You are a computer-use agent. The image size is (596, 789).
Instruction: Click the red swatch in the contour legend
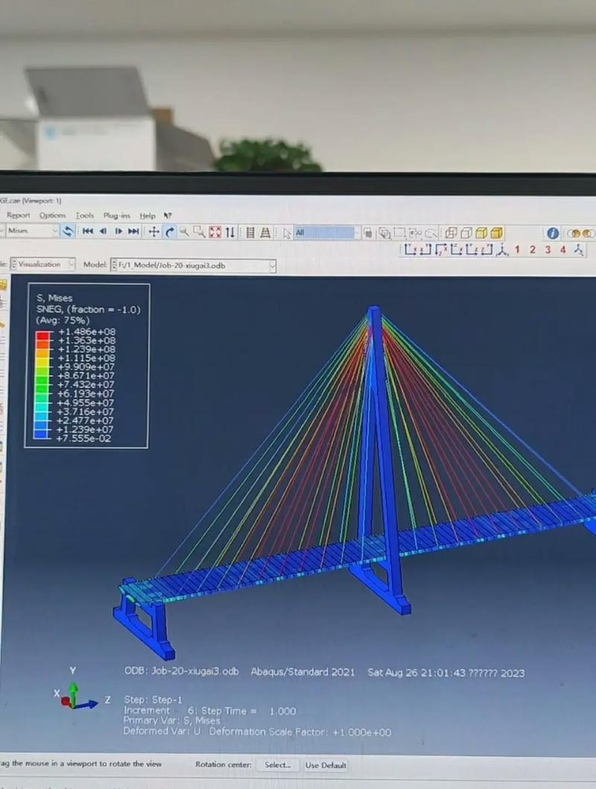click(40, 336)
